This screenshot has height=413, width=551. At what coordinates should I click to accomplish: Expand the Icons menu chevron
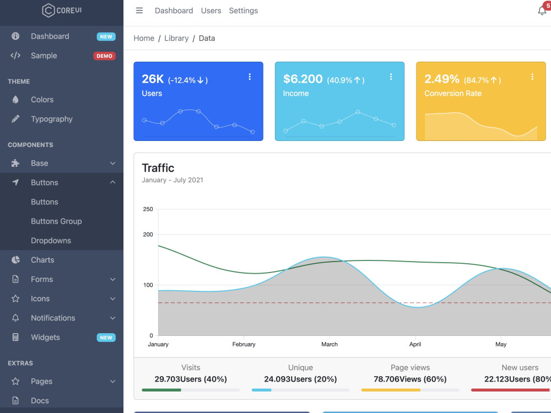112,298
